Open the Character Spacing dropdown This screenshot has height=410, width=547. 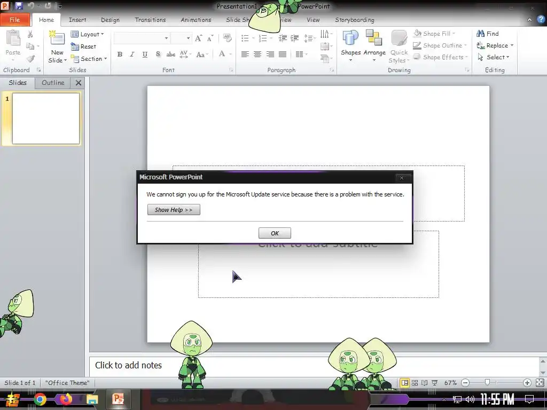185,54
